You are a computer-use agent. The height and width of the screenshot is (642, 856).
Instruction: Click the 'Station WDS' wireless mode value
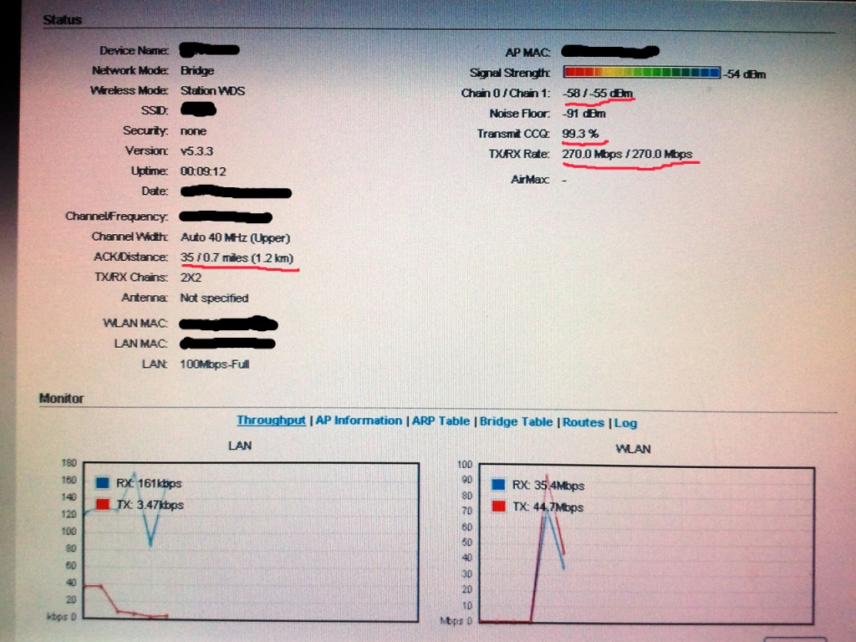click(x=212, y=90)
